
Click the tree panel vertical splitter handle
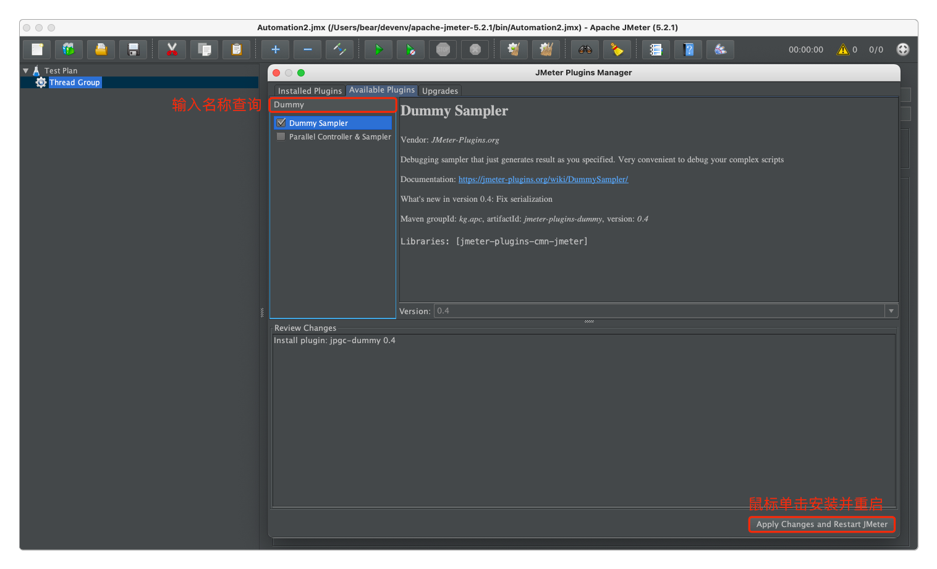pyautogui.click(x=262, y=312)
